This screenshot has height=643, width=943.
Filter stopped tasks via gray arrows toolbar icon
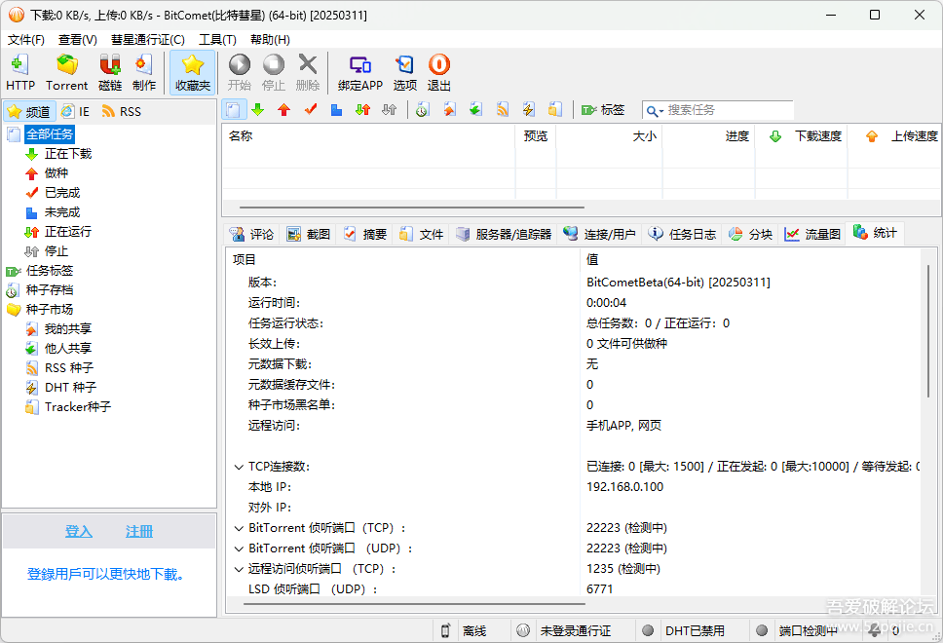[x=389, y=109]
